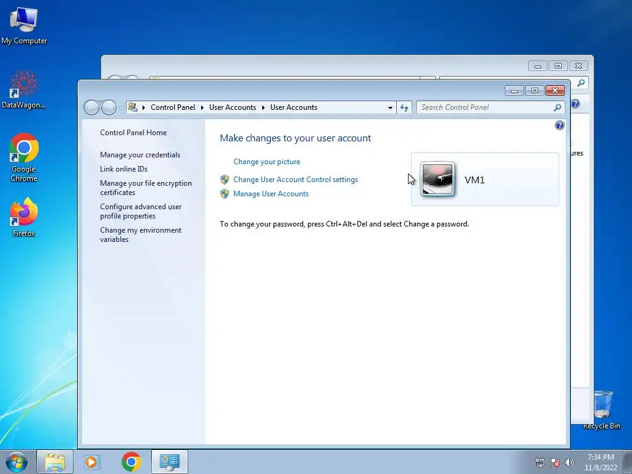Open Manage your credentials

pyautogui.click(x=140, y=155)
